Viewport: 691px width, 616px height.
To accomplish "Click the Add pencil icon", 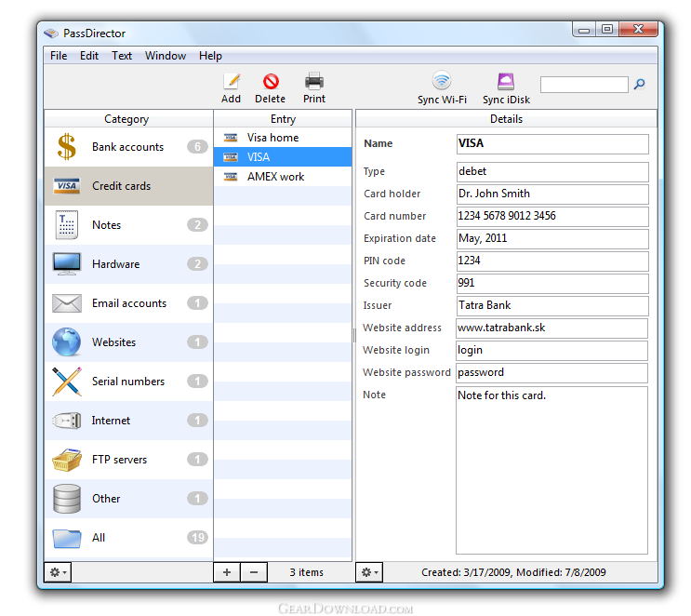I will (232, 82).
